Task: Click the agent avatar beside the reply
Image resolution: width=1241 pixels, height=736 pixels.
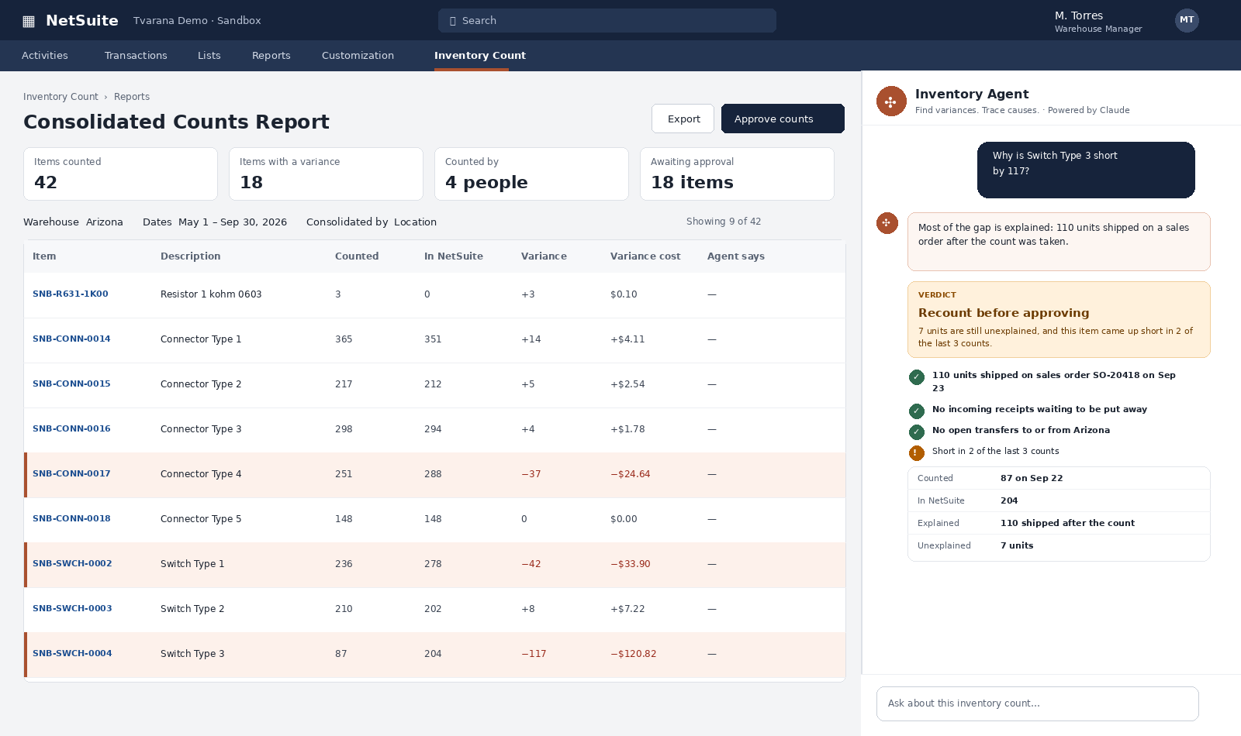Action: [x=887, y=223]
